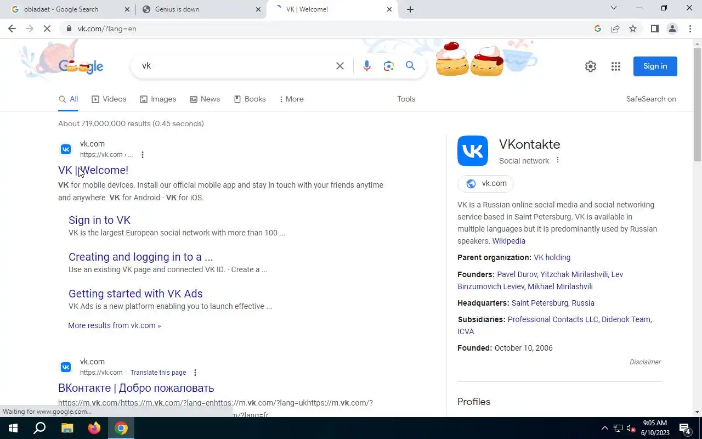Image resolution: width=702 pixels, height=439 pixels.
Task: Click the magnifier search button
Action: (410, 66)
